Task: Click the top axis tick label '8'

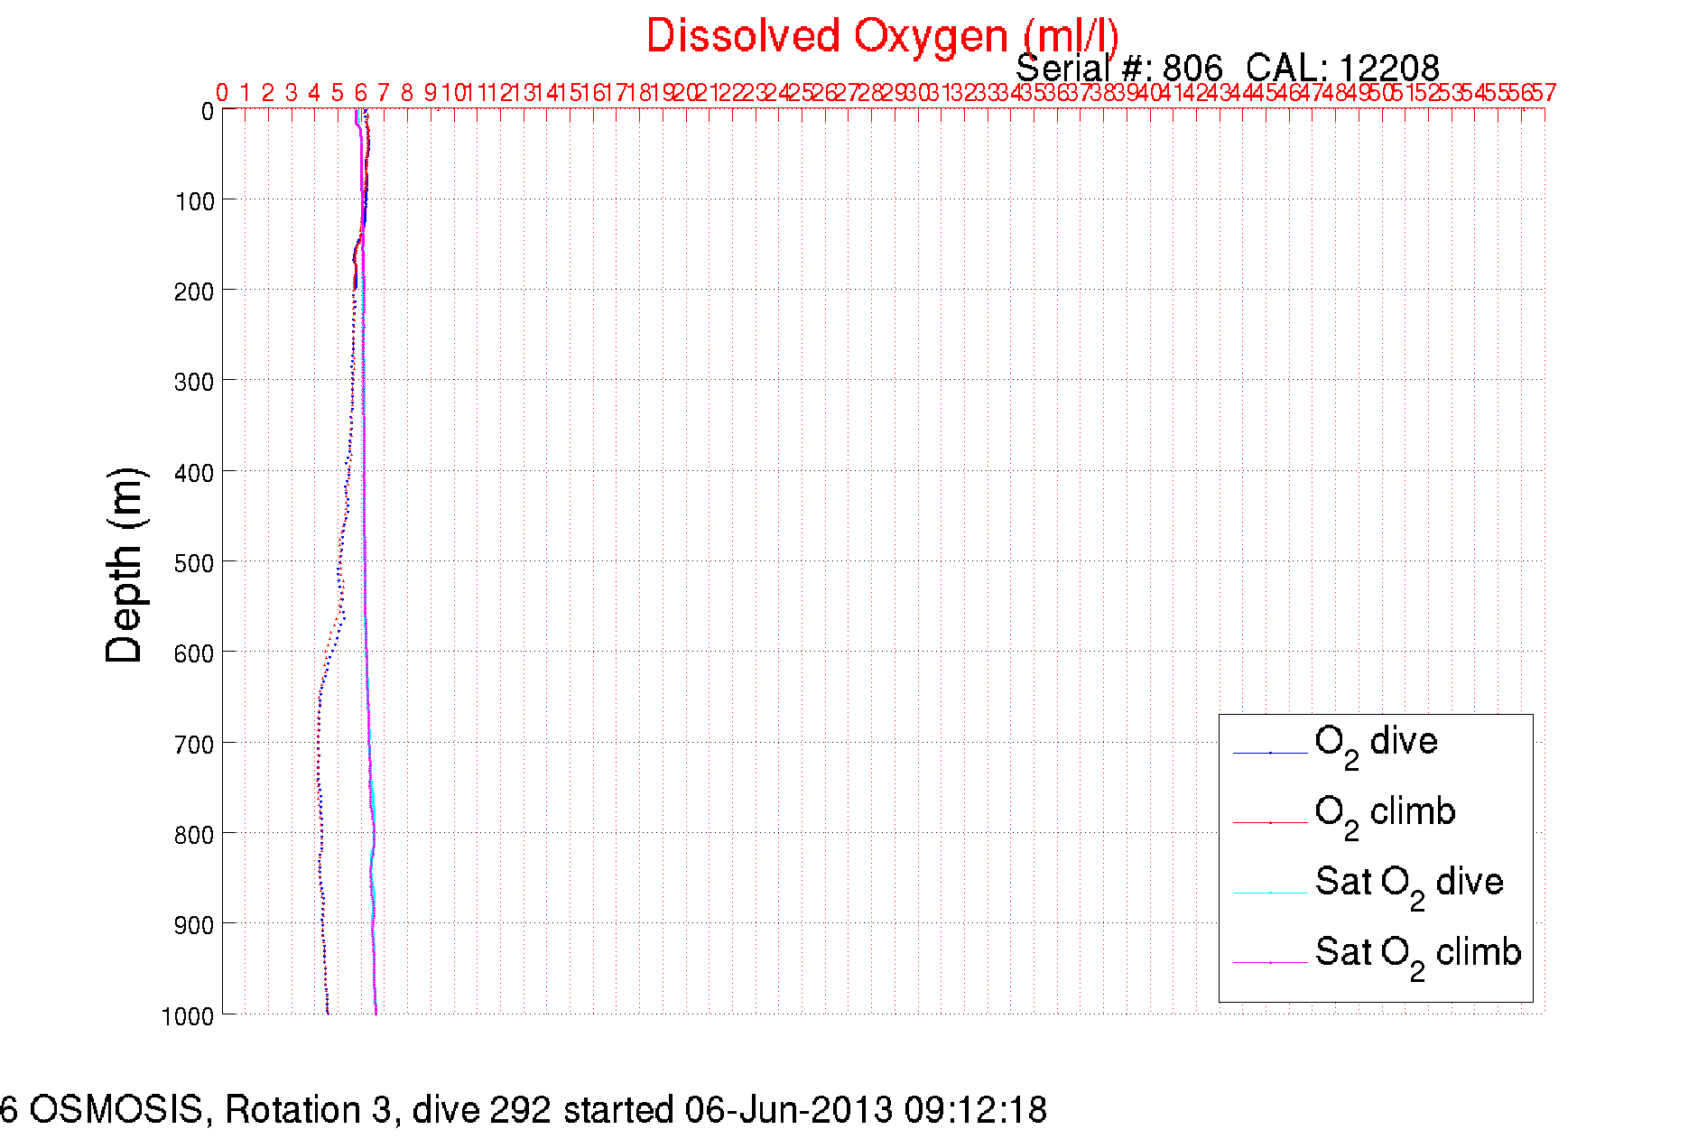Action: 407,93
